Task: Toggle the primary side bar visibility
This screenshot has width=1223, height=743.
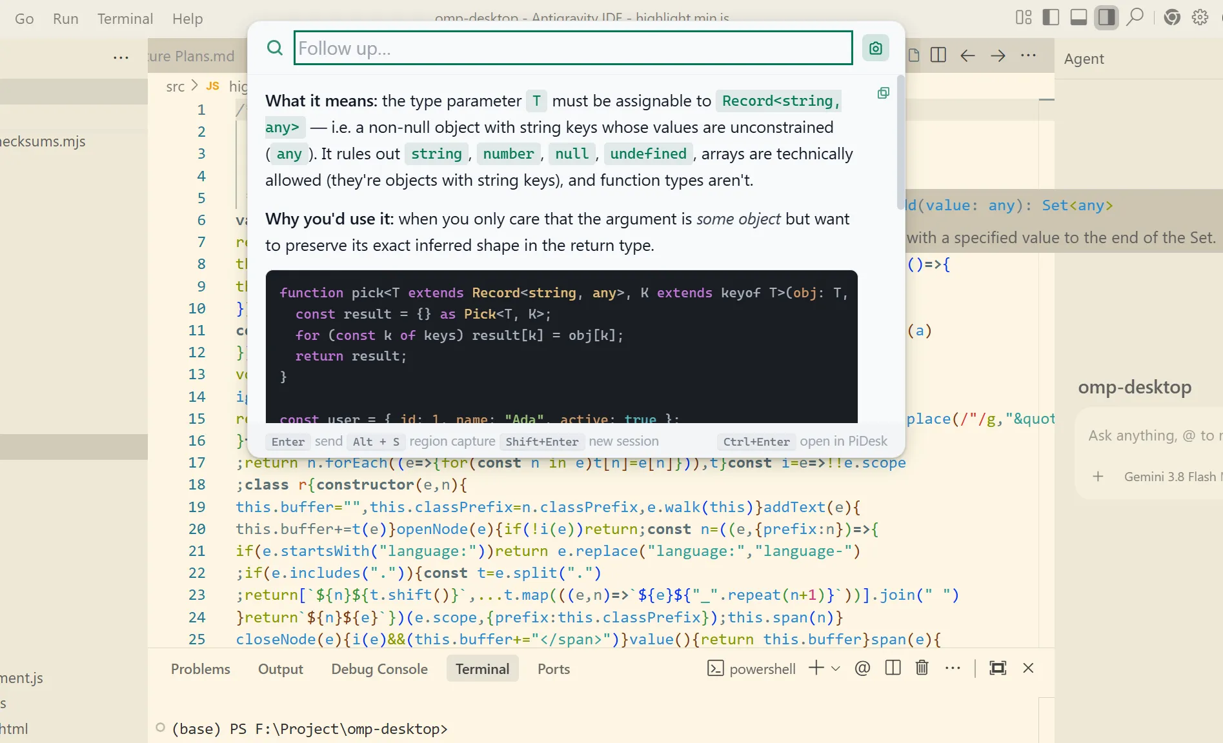Action: (1051, 17)
